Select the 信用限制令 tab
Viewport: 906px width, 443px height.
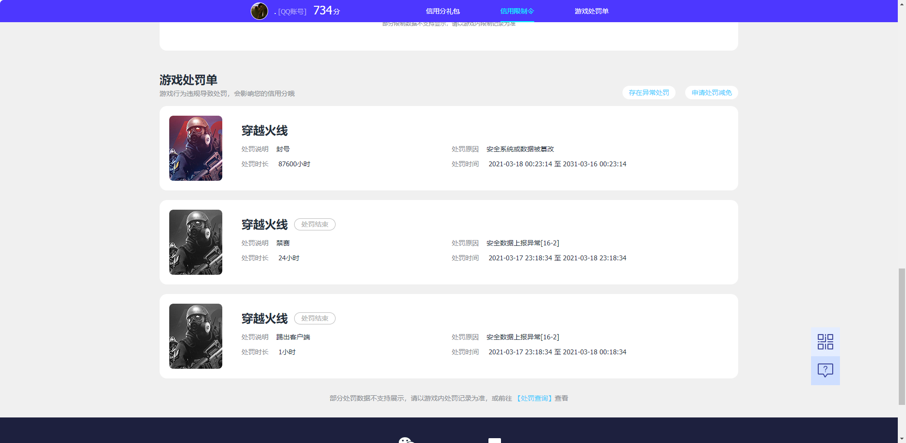[x=516, y=11]
